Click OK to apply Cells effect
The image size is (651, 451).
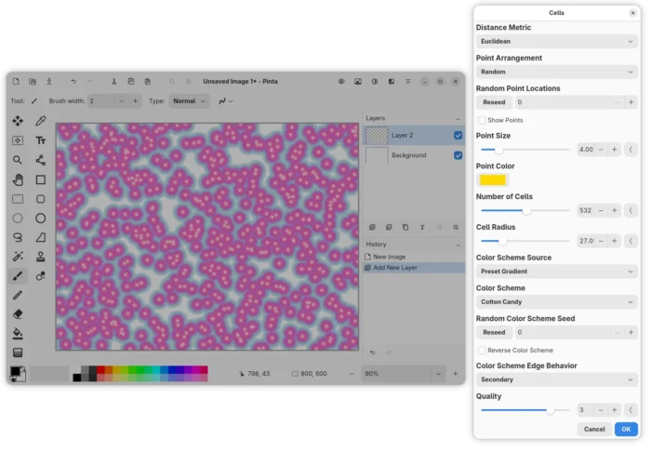click(x=626, y=429)
